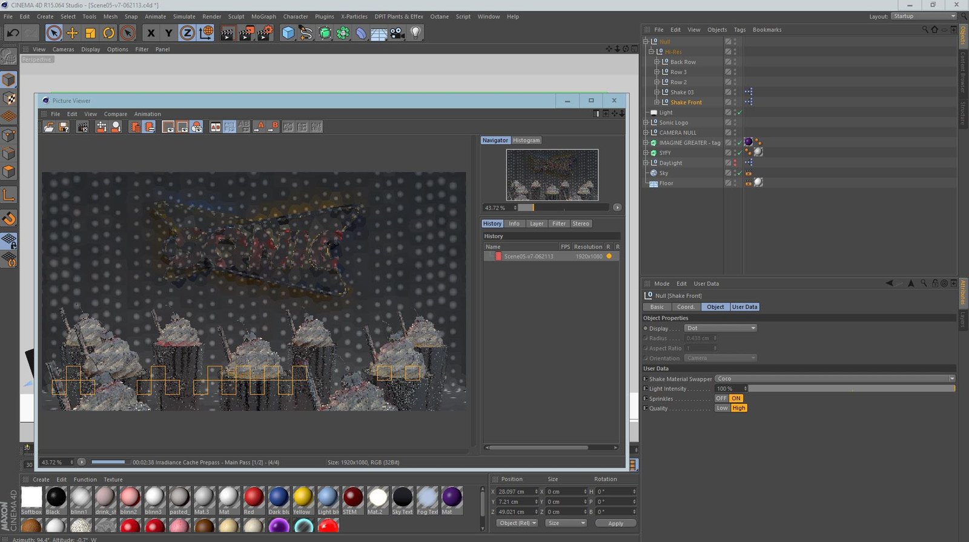Viewport: 969px width, 542px height.
Task: Set Quality to Low
Action: click(722, 408)
